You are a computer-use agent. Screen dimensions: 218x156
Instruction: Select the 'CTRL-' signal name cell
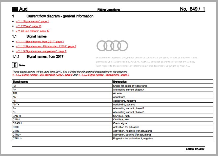(x=62, y=131)
